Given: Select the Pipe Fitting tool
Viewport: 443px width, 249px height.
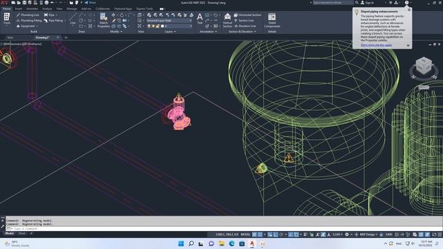Looking at the screenshot, I should [x=54, y=21].
